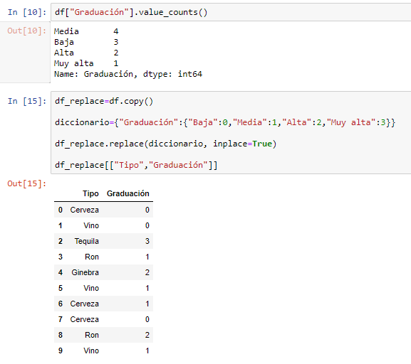This screenshot has height=364, width=411.
Task: Click the index label 9 in the table
Action: 61,351
